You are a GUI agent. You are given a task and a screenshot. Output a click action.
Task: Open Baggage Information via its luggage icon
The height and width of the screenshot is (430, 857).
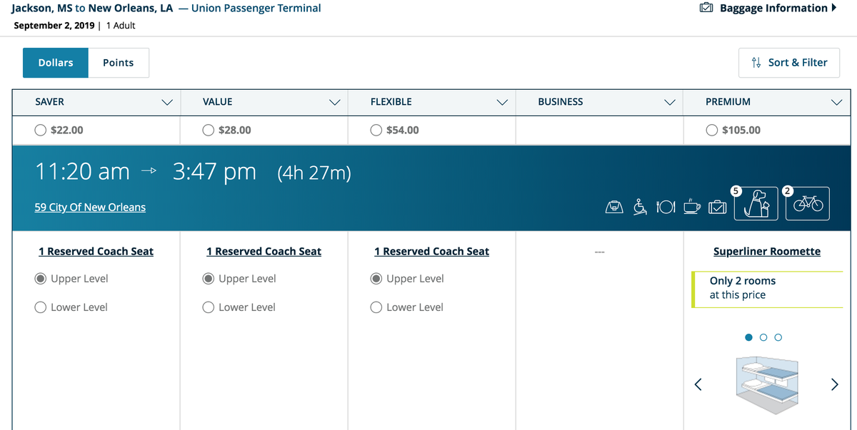click(706, 7)
